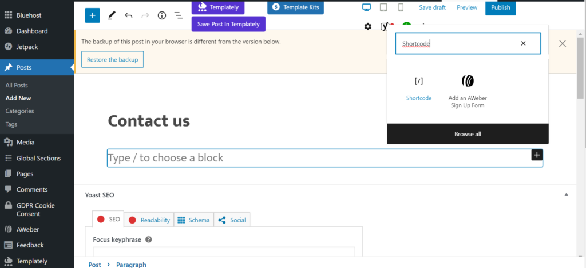Viewport: 586px width, 268px height.
Task: Switch to the Social tab
Action: 232,220
